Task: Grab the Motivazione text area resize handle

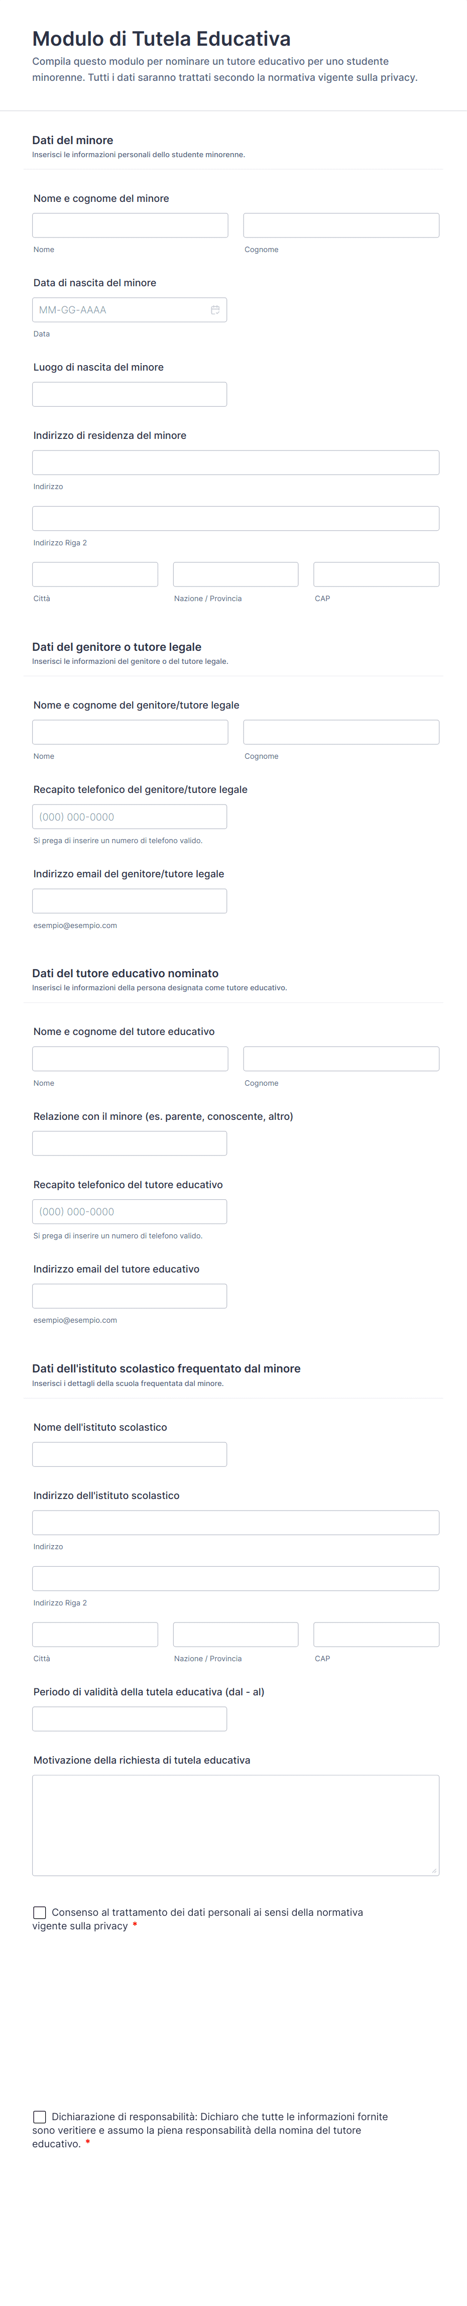Action: click(x=435, y=1870)
